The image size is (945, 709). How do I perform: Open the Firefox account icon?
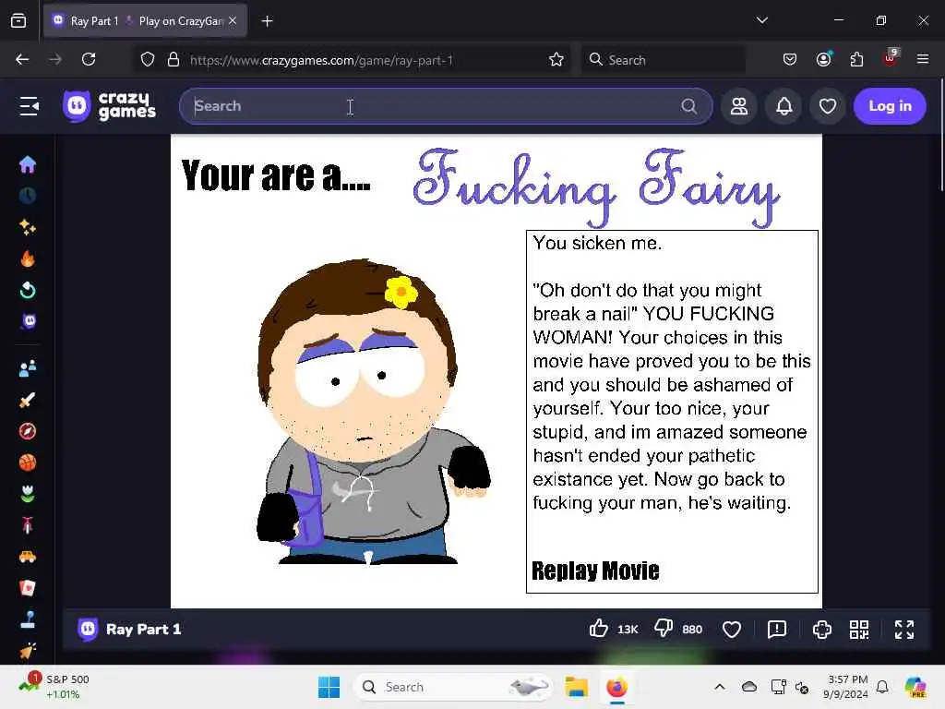(823, 59)
